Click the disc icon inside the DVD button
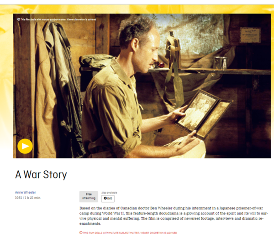274x234 pixels. pos(105,198)
